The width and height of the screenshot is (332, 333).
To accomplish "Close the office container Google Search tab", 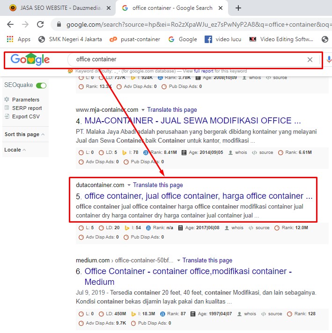I will [221, 8].
